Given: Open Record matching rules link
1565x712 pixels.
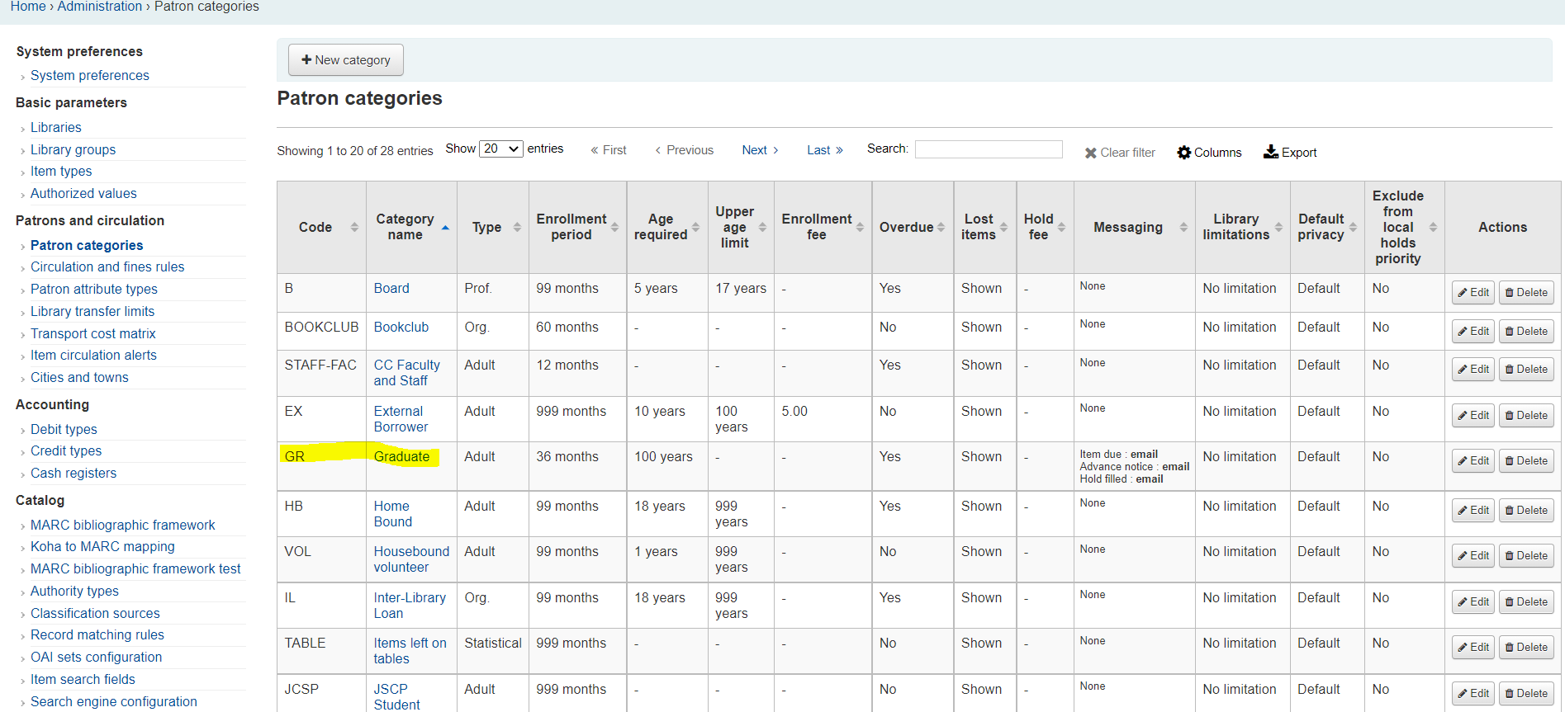Looking at the screenshot, I should [97, 635].
